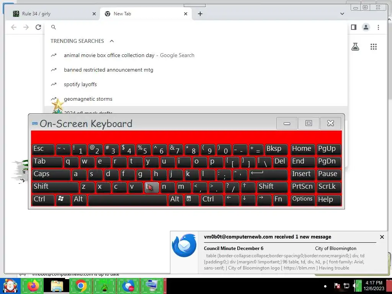Click the context menu key
Image resolution: width=392 pixels, height=294 pixels.
191,200
